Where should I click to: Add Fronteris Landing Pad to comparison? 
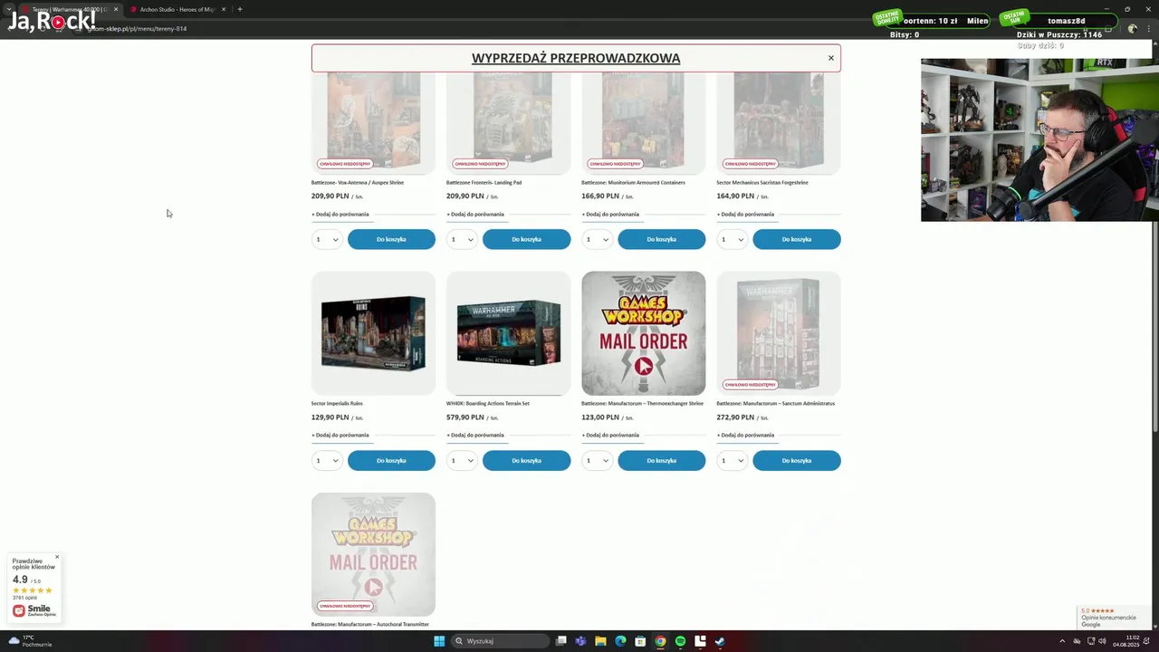[475, 215]
